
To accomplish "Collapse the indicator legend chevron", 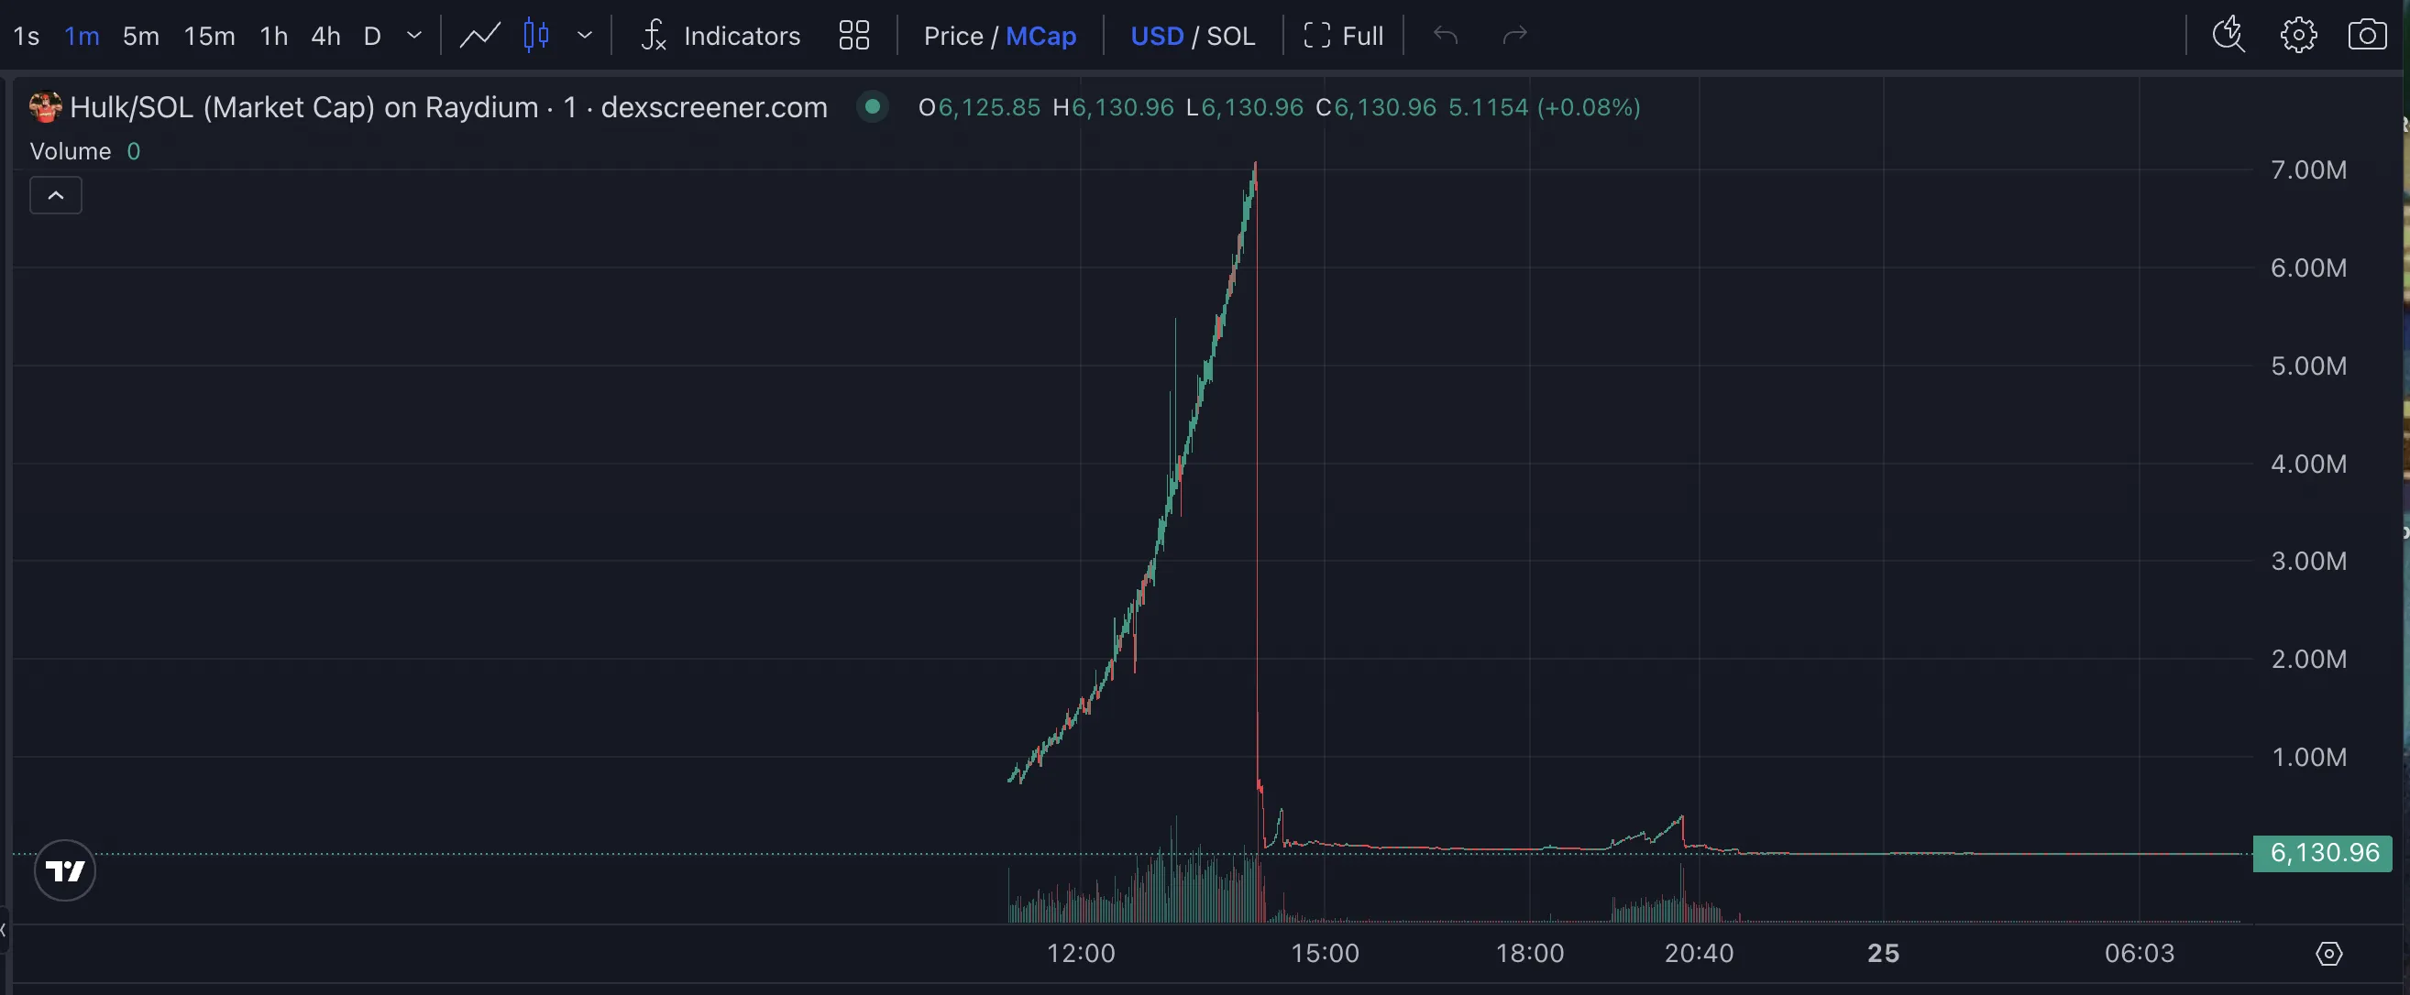I will 56,195.
